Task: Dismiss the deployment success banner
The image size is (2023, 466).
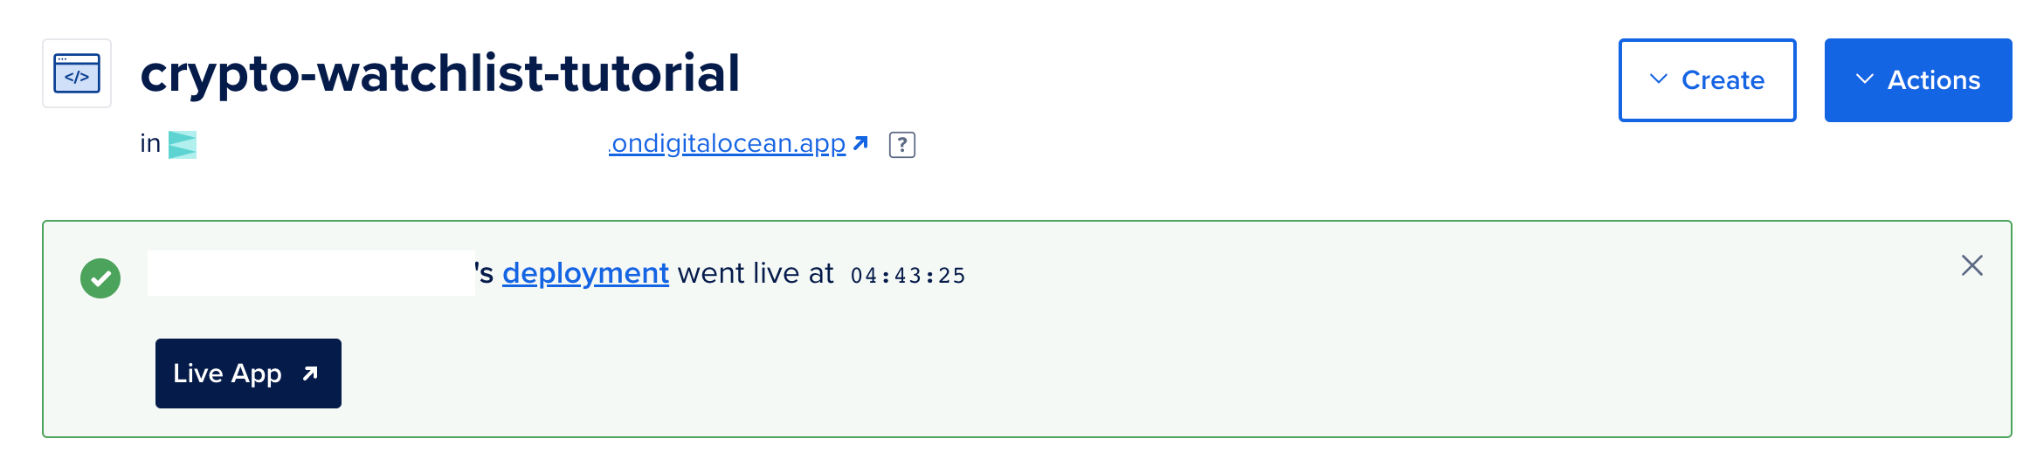Action: (x=1971, y=265)
